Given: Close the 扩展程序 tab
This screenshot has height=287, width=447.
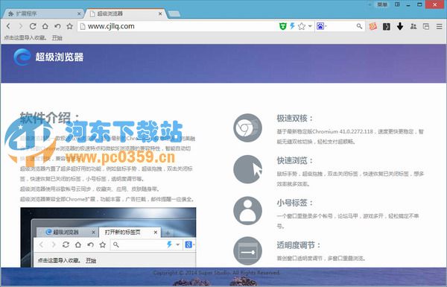Looking at the screenshot, I should (x=79, y=13).
